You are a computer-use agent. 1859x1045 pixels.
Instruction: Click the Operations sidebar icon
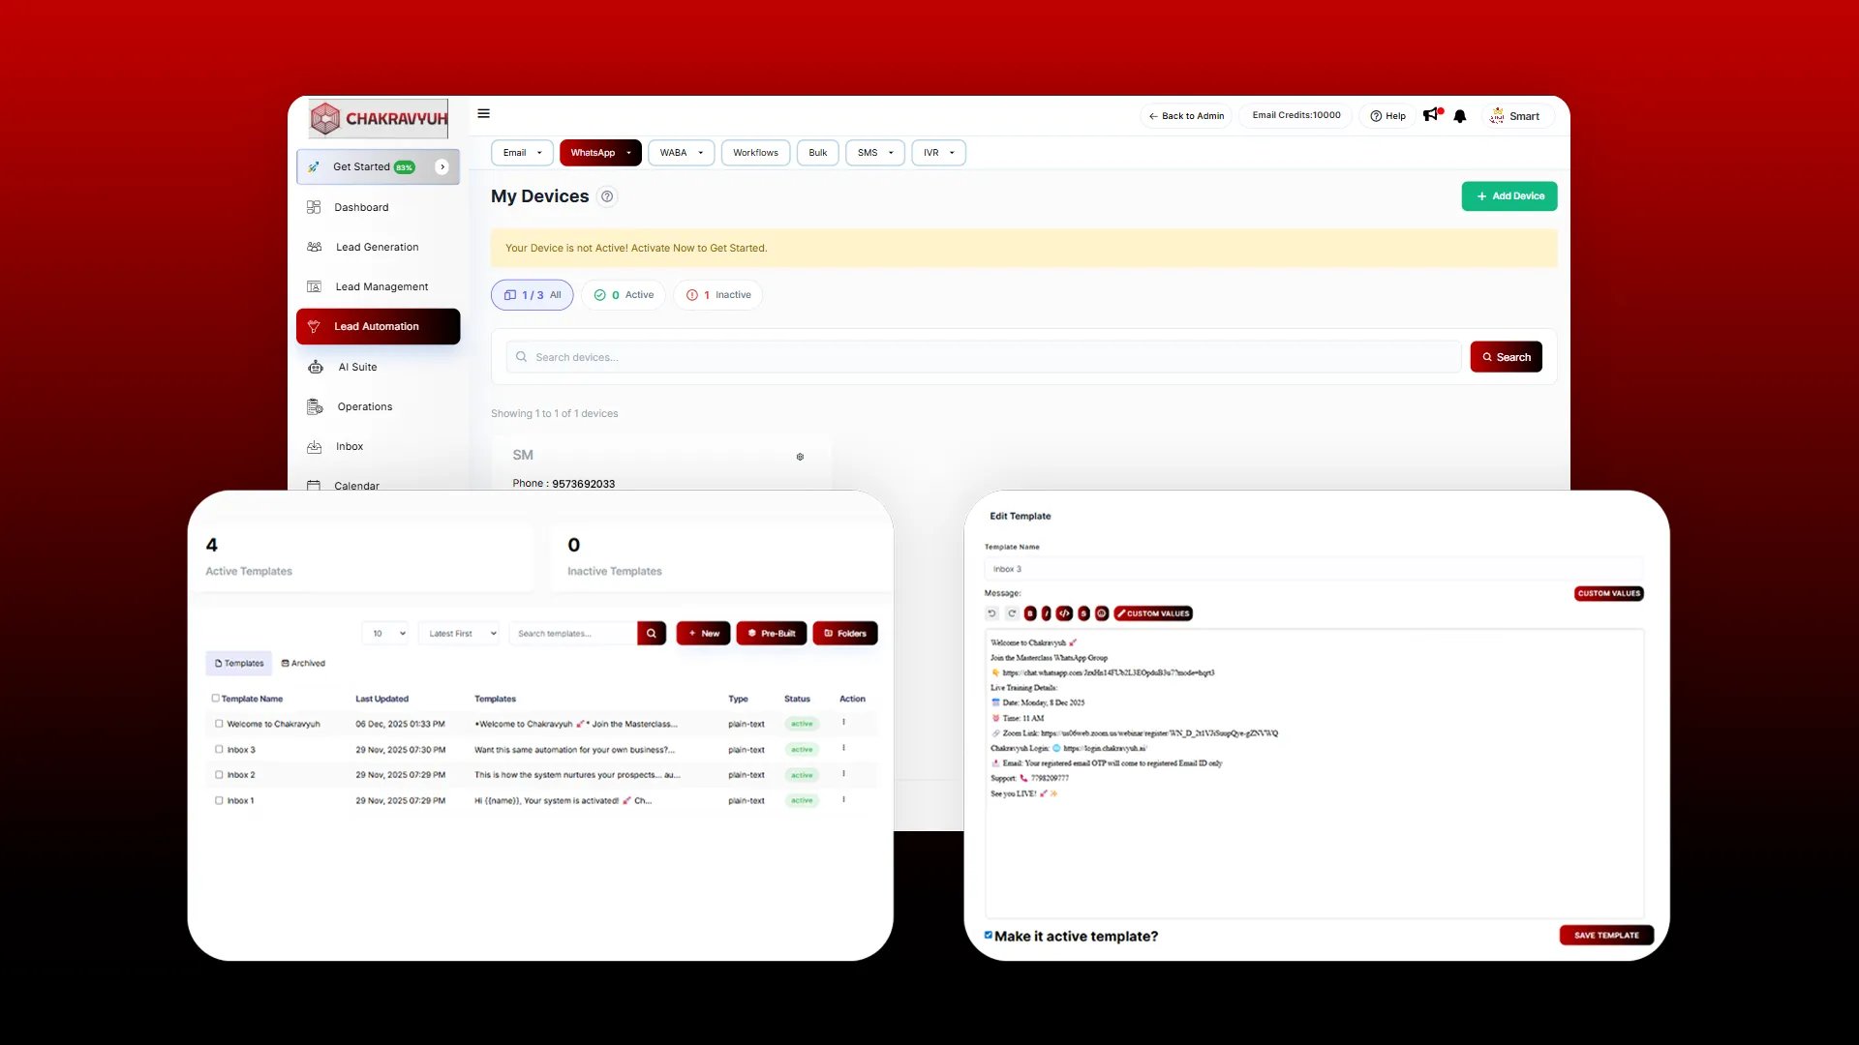pos(315,406)
